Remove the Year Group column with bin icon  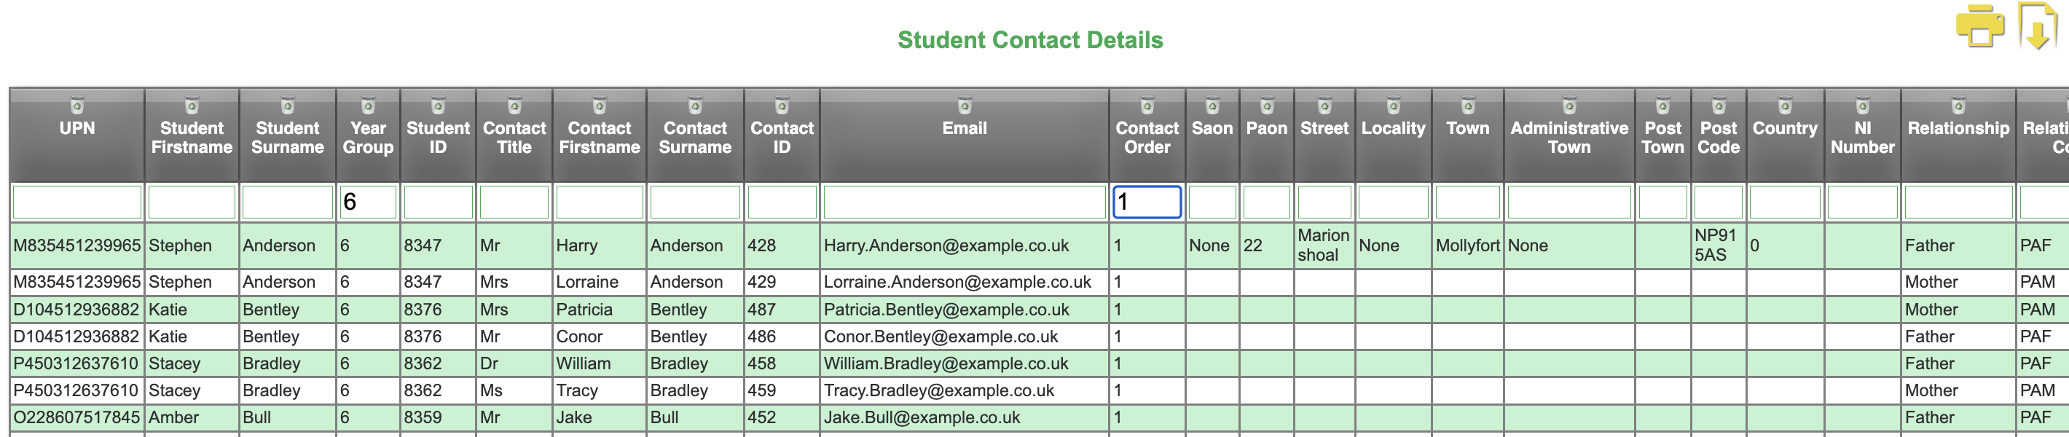click(x=368, y=105)
